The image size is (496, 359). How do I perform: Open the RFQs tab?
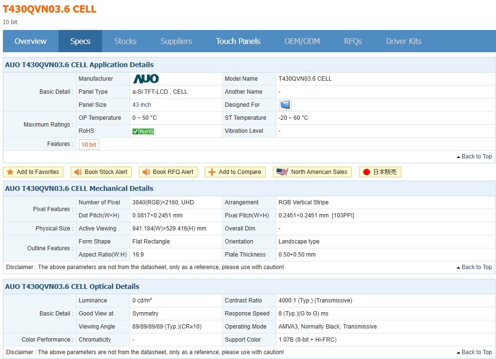pos(353,41)
